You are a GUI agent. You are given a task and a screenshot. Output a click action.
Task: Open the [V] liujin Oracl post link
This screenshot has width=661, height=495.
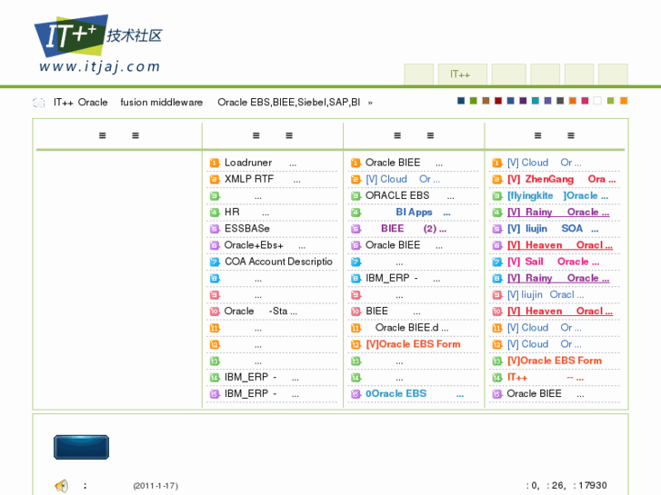point(546,295)
